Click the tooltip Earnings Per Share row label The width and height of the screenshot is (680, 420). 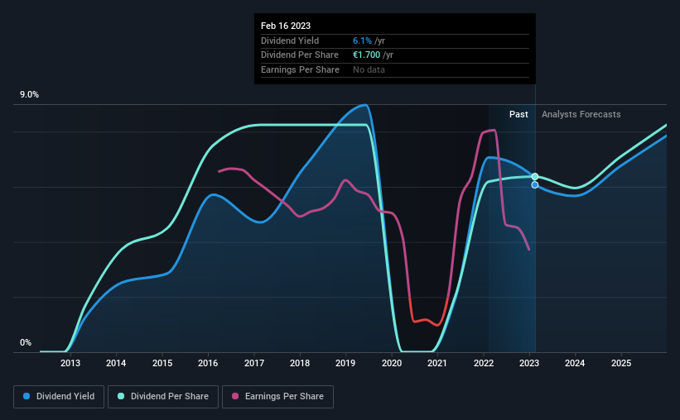coord(300,69)
